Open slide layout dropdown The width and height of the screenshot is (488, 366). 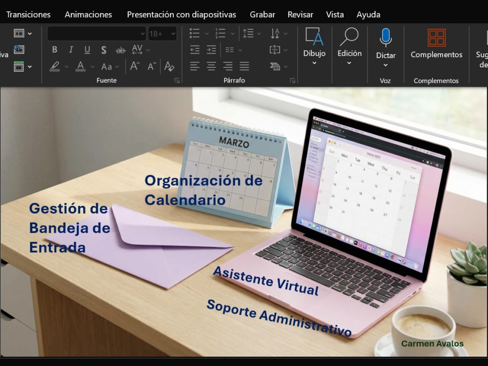(23, 33)
